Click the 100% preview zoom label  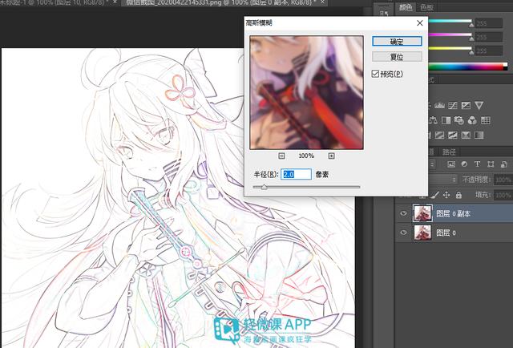[306, 156]
